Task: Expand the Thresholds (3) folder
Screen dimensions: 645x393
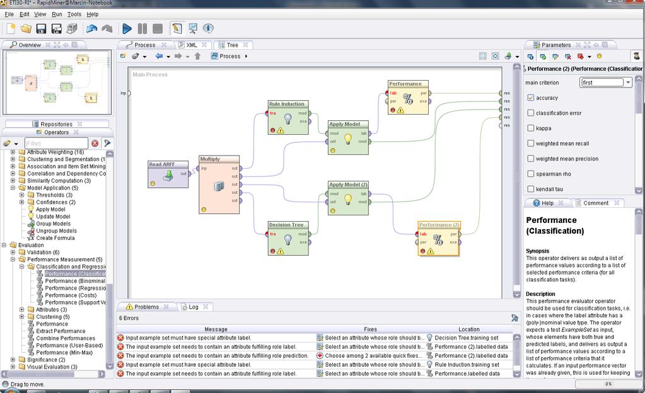Action: [22, 195]
